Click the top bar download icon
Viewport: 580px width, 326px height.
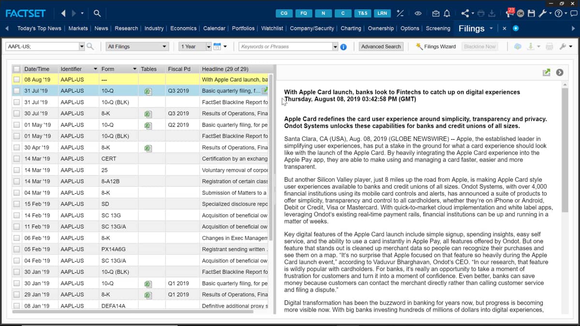click(x=492, y=14)
